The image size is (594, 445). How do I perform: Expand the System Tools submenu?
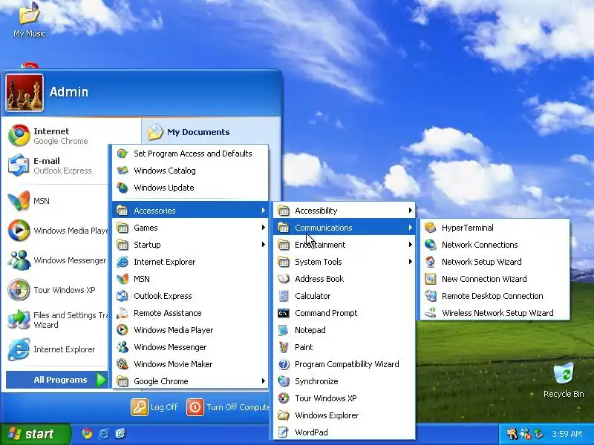click(344, 262)
